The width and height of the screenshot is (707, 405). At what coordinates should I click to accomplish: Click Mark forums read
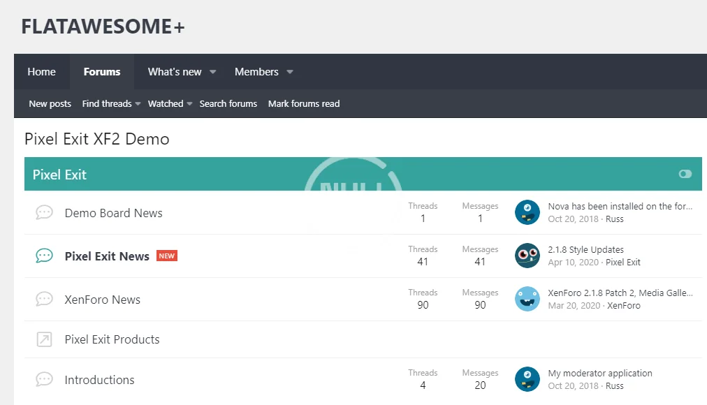click(x=304, y=103)
